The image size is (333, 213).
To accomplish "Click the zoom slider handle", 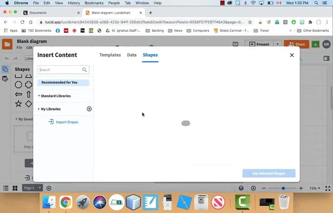I will [x=283, y=188].
